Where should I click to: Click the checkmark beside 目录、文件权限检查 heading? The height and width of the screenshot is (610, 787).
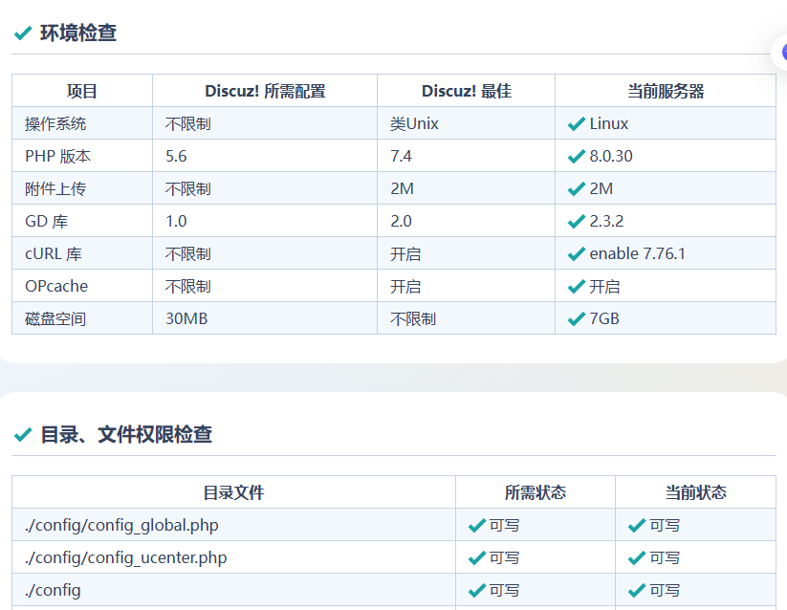[x=23, y=434]
